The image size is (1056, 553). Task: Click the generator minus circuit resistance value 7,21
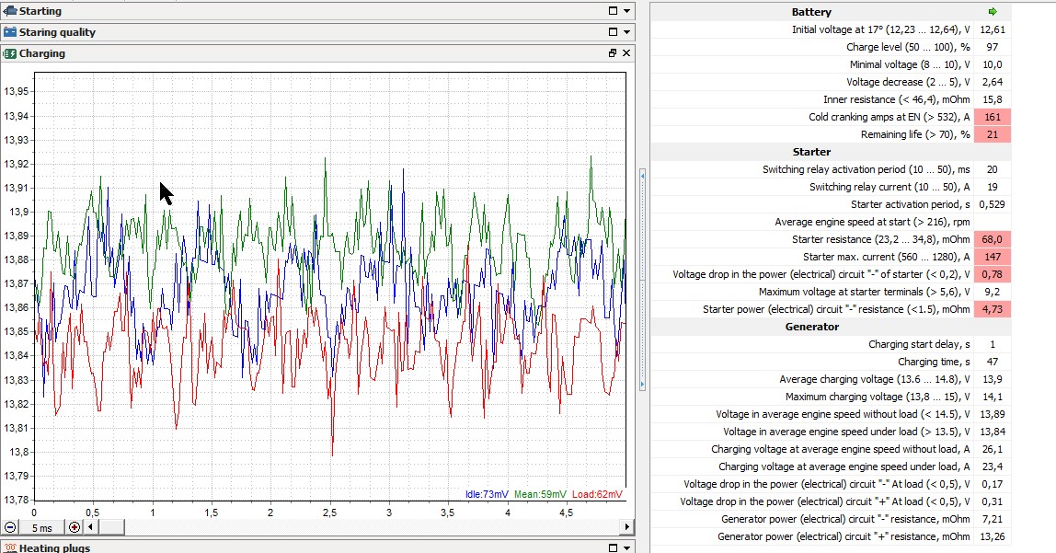tap(993, 520)
